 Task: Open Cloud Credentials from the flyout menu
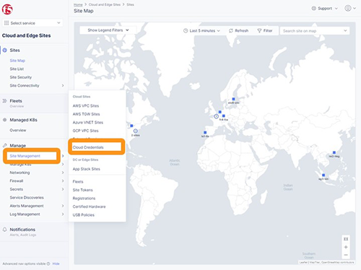click(88, 147)
